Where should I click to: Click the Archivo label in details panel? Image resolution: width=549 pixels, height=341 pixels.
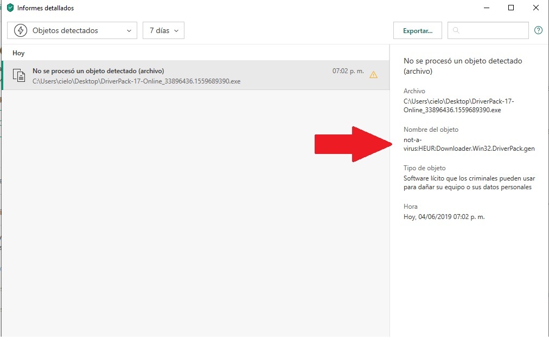click(x=414, y=91)
